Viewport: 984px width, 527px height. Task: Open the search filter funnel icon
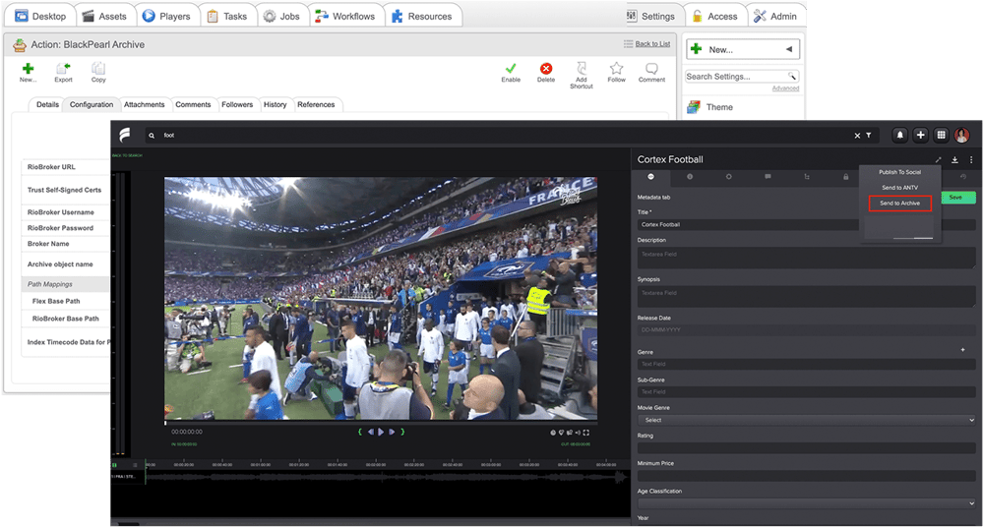tap(869, 135)
